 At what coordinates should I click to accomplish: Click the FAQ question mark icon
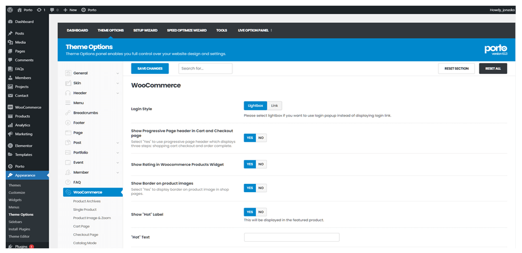pos(68,182)
